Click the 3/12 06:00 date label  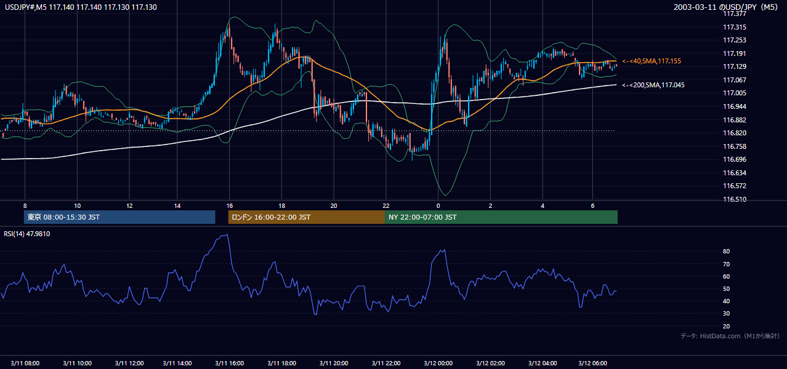[x=592, y=363]
